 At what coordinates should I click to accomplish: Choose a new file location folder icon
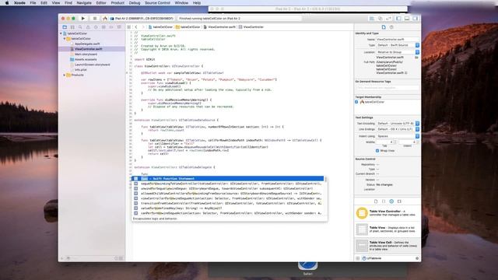pos(416,58)
